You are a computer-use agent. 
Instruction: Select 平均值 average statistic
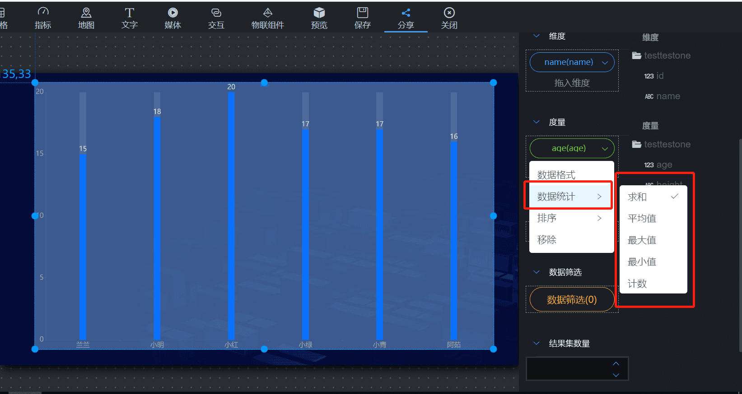click(x=653, y=219)
